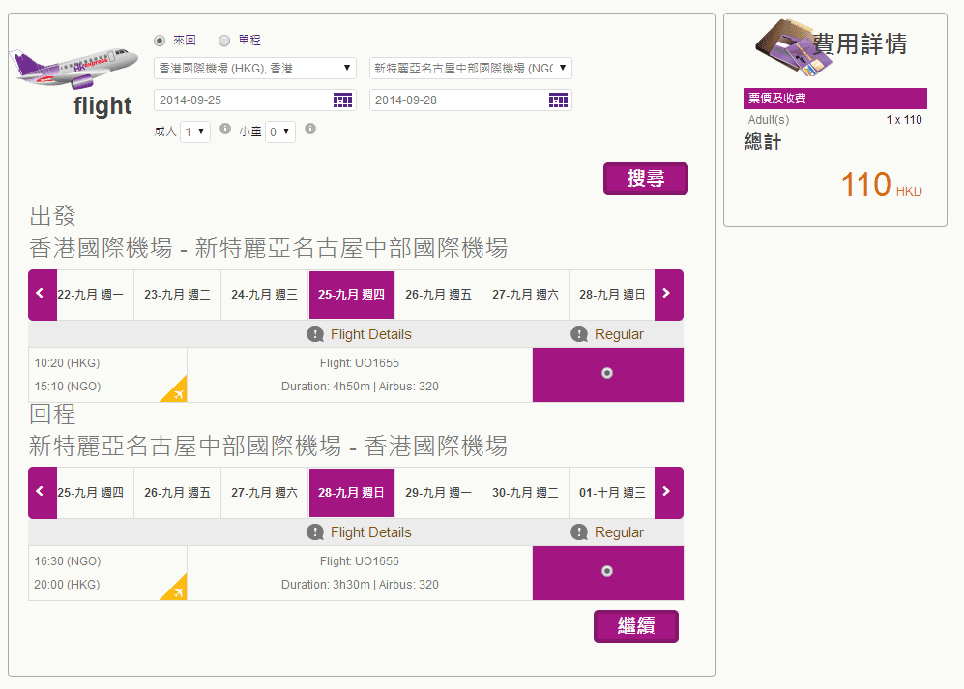Open the departure date calendar picker icon
964x689 pixels.
click(x=342, y=100)
